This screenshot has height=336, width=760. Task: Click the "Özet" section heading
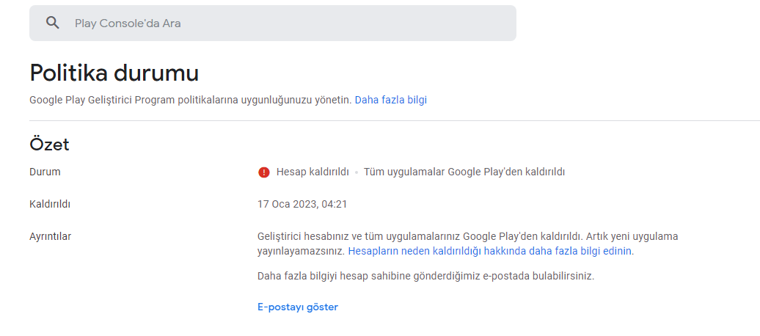click(49, 145)
